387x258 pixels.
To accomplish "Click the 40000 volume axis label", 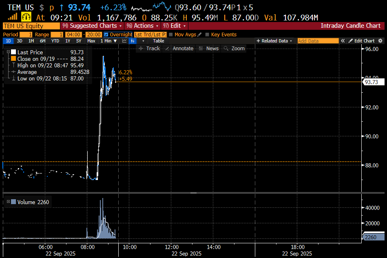I will [372, 208].
